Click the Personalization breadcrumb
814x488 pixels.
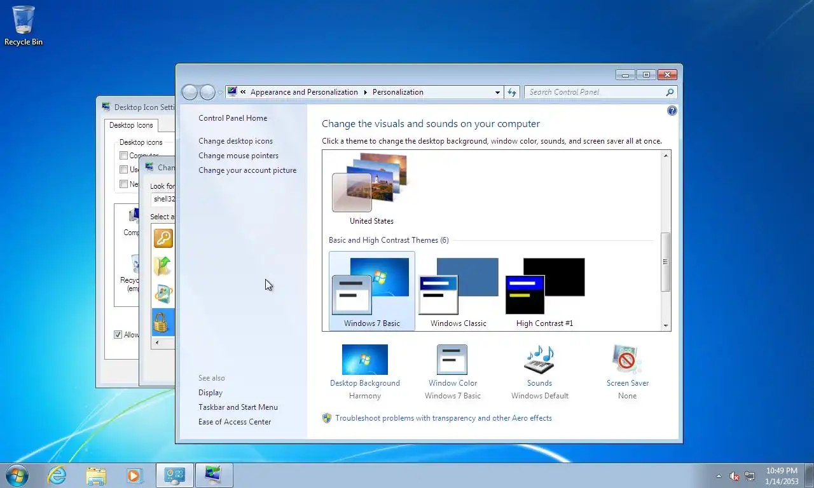point(398,92)
